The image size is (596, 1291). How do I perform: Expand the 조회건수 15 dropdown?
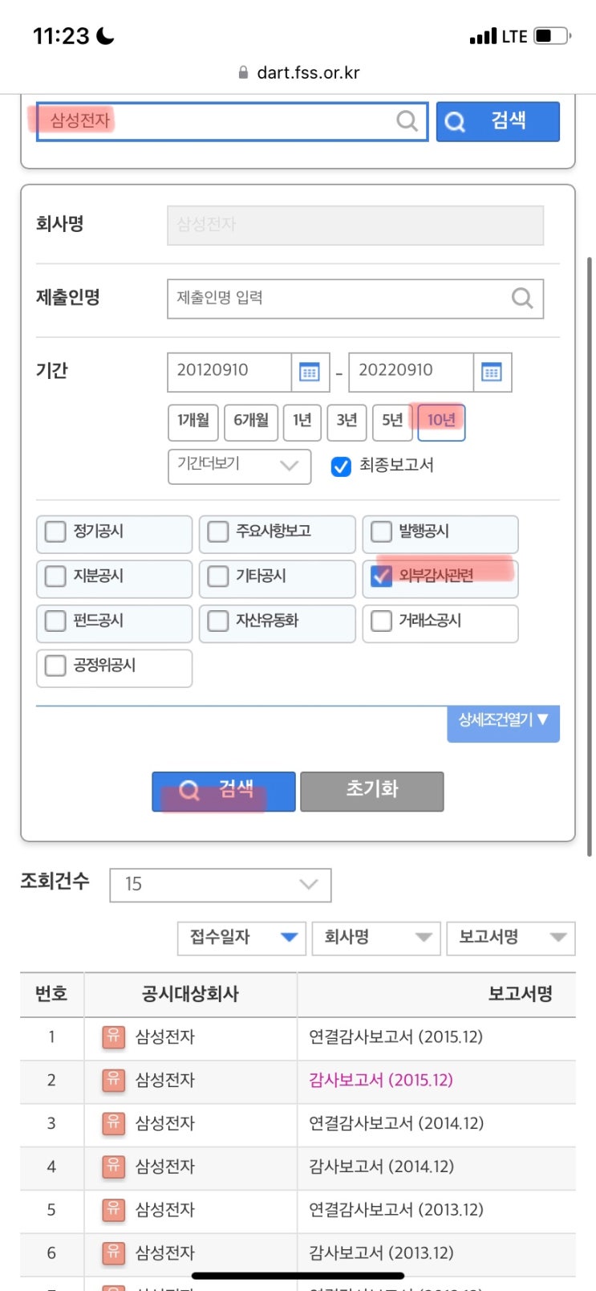point(220,885)
